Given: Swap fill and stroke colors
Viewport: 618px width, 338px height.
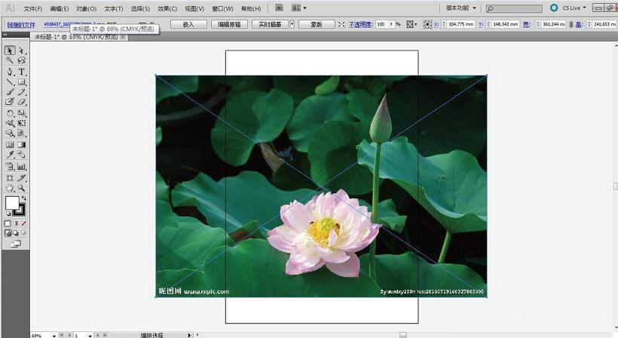Looking at the screenshot, I should pyautogui.click(x=23, y=198).
